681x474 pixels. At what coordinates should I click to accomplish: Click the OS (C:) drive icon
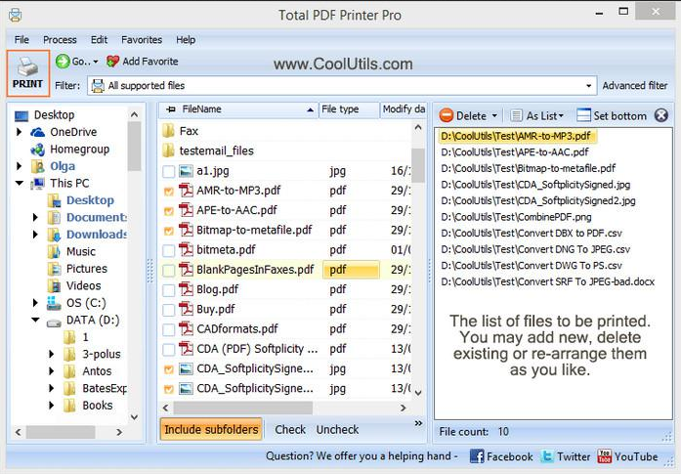click(54, 303)
